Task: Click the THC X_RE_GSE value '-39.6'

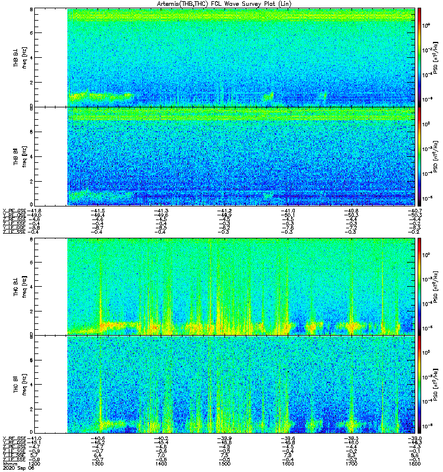Action: [288, 438]
